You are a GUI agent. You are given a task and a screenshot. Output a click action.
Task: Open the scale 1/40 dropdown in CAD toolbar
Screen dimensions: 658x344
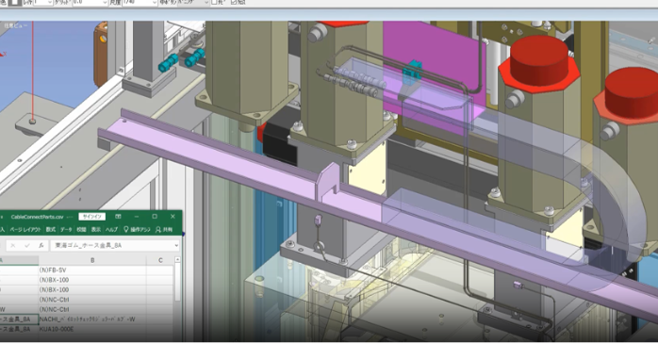click(x=155, y=3)
